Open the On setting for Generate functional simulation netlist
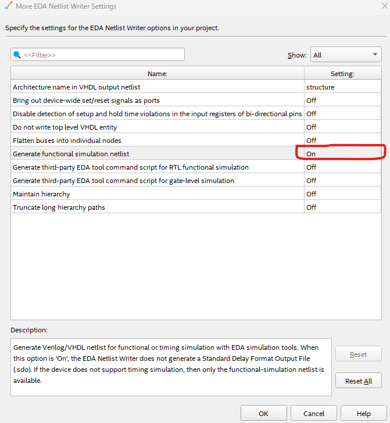 tap(342, 154)
